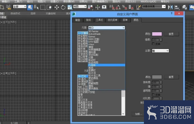This screenshot has width=194, height=124.
Task: Switch to the 菜单 tab
Action: click(125, 20)
